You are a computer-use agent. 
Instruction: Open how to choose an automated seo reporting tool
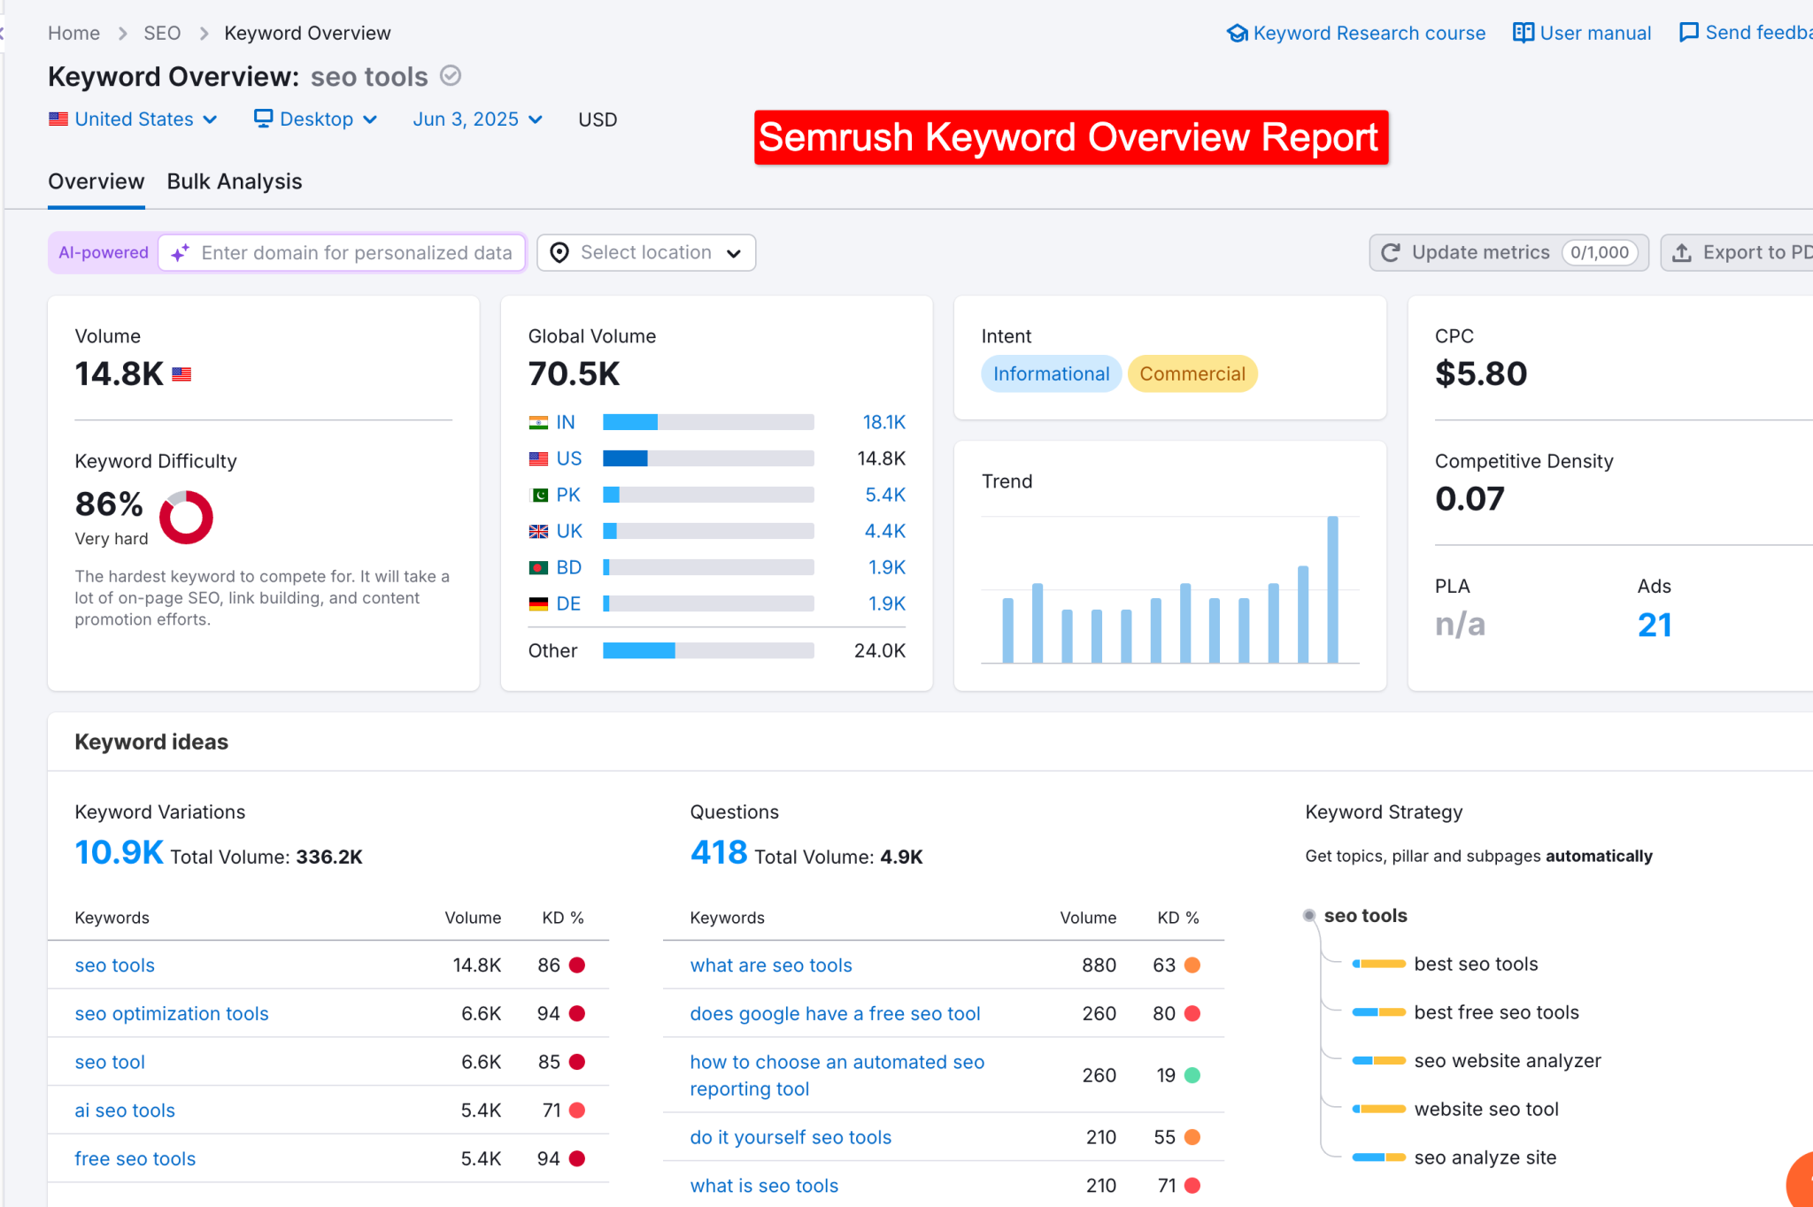837,1075
